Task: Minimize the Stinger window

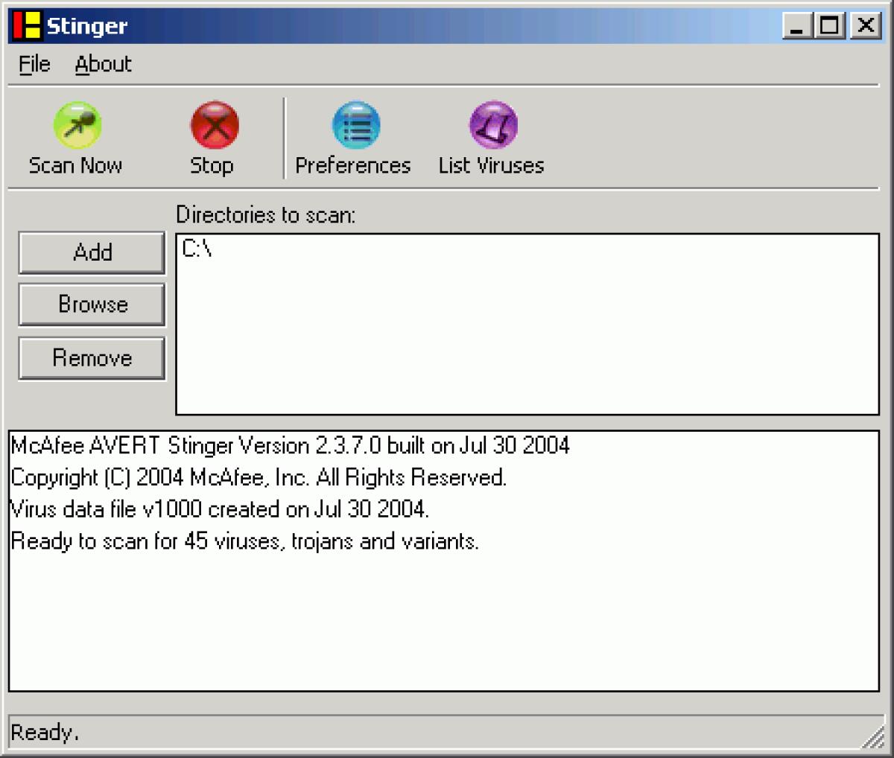Action: pyautogui.click(x=798, y=27)
